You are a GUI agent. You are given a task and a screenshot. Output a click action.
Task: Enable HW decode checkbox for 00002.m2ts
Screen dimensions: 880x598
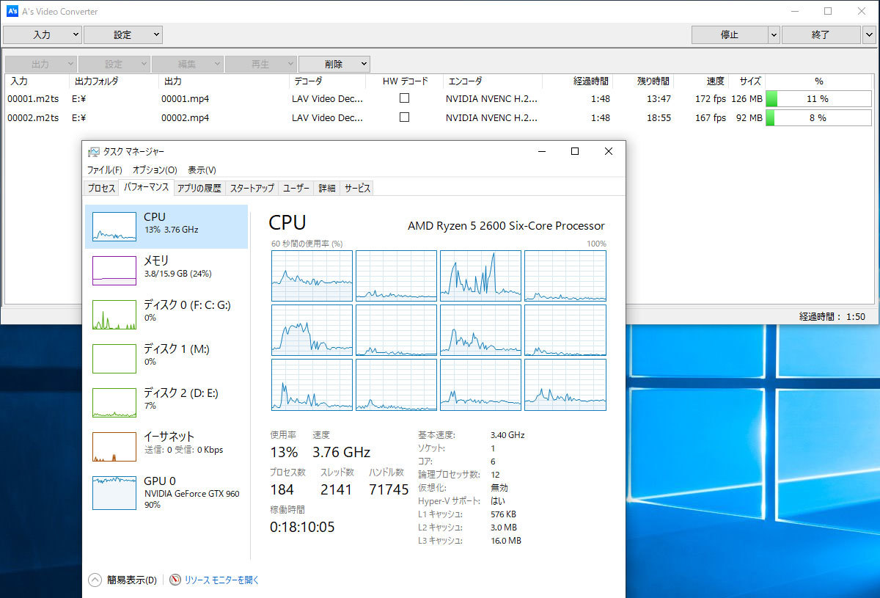(x=404, y=117)
